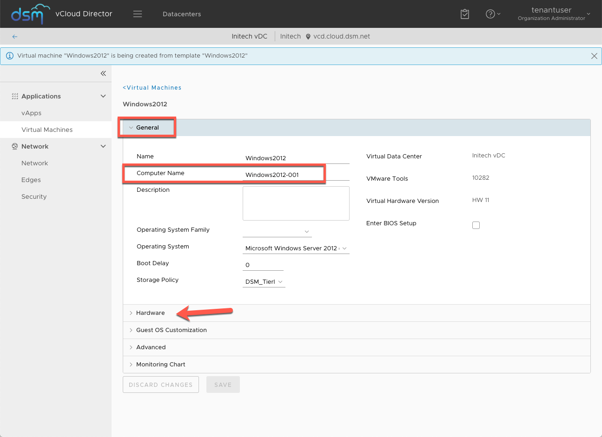Collapse the left sidebar with double chevron
The height and width of the screenshot is (437, 602).
pyautogui.click(x=103, y=73)
